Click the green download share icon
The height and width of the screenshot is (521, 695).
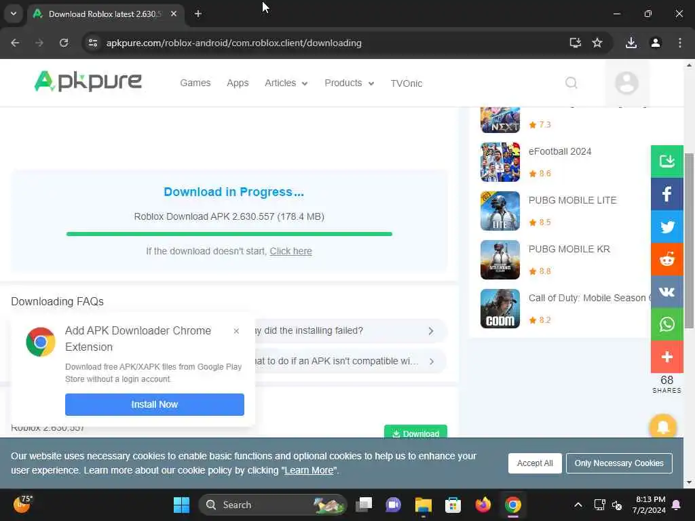tap(666, 161)
